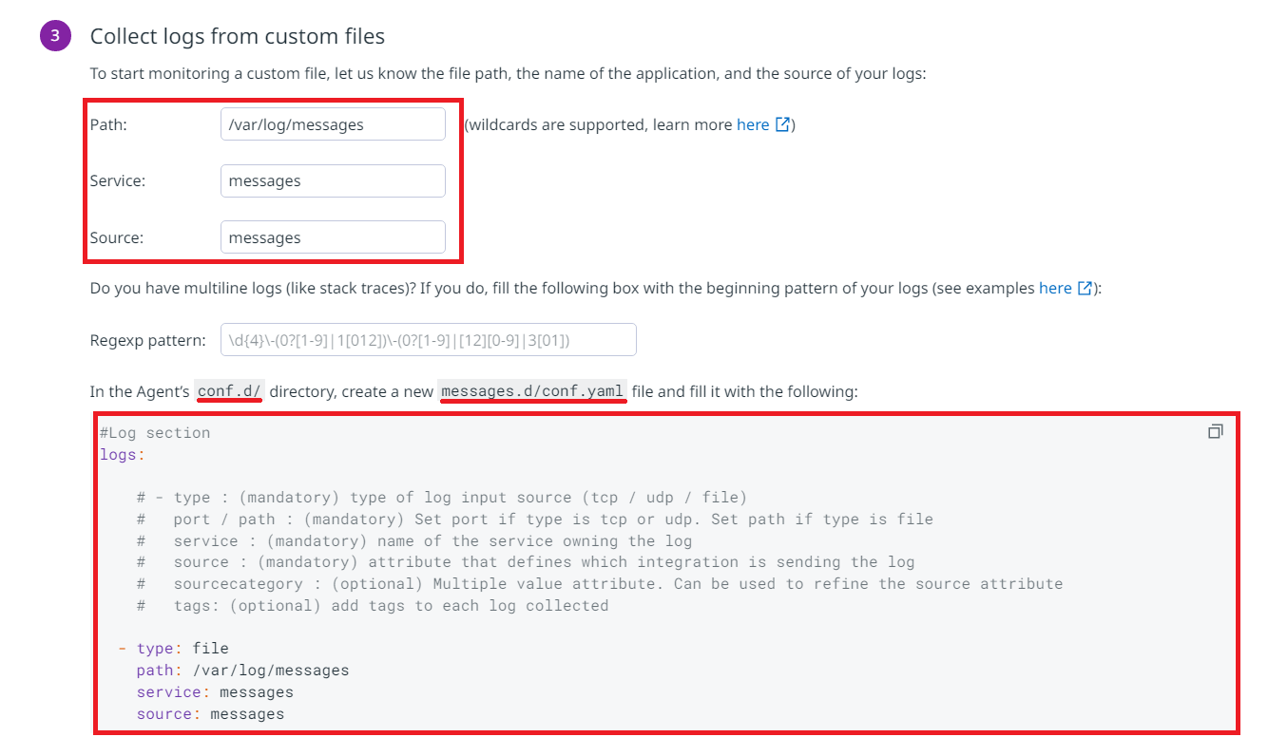Click into the Service input field

click(333, 180)
